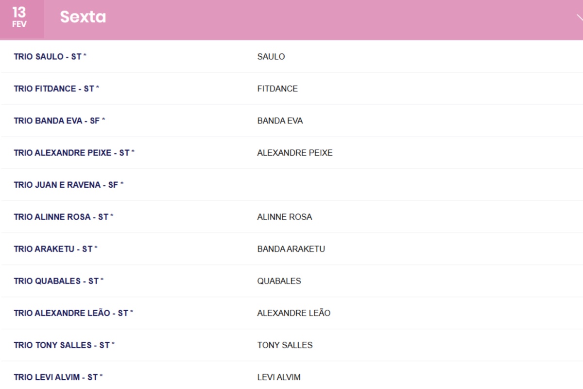Select TRIO ALINNE ROSA - ST row
The image size is (583, 389).
click(x=63, y=217)
